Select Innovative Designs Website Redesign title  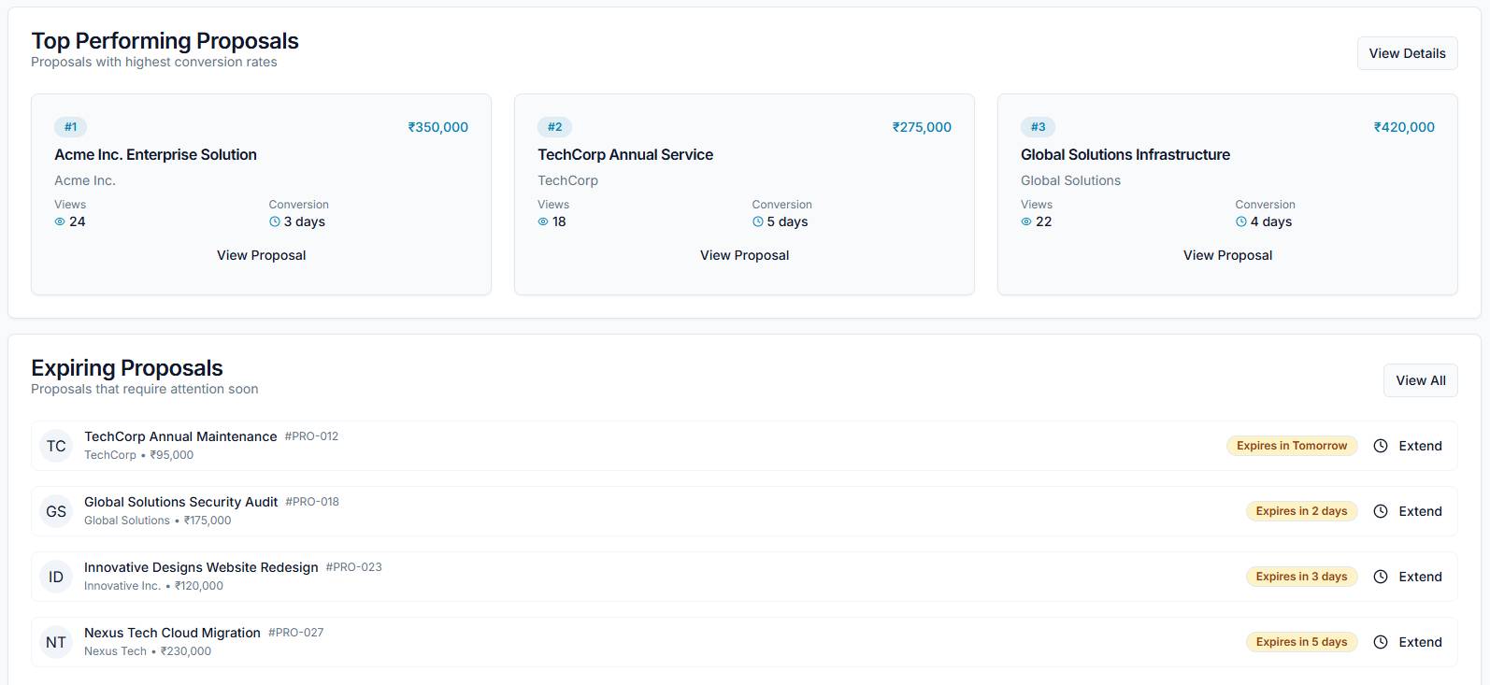(201, 567)
